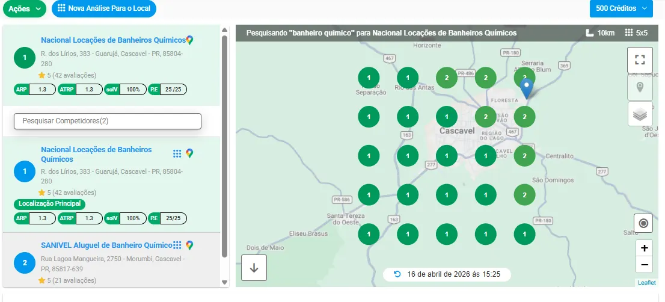
Task: Click the Pesquisar Competidores search field
Action: click(107, 121)
